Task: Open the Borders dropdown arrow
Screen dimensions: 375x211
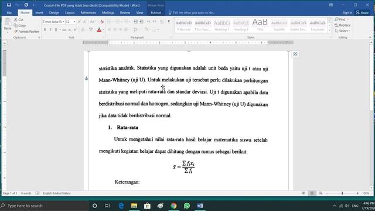Action: [158, 30]
